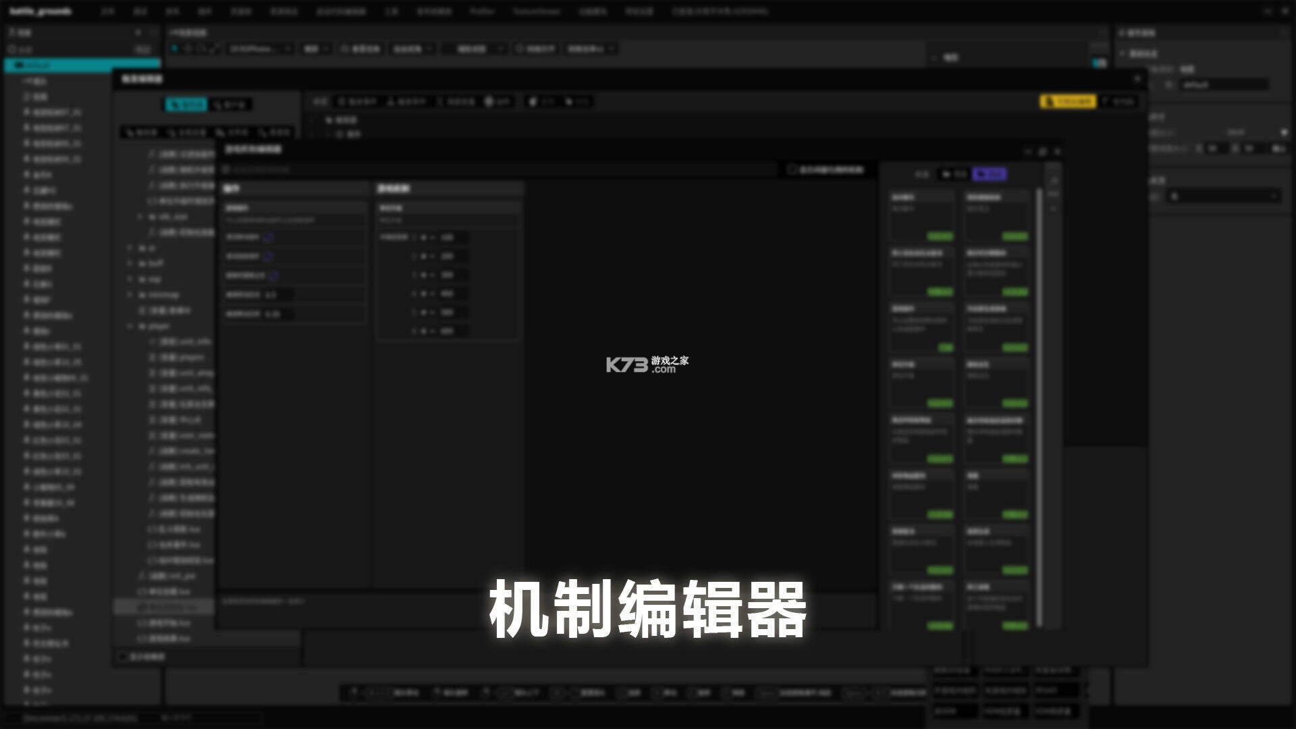Select the cyan highlighted row in left panel
1296x729 pixels.
[82, 65]
